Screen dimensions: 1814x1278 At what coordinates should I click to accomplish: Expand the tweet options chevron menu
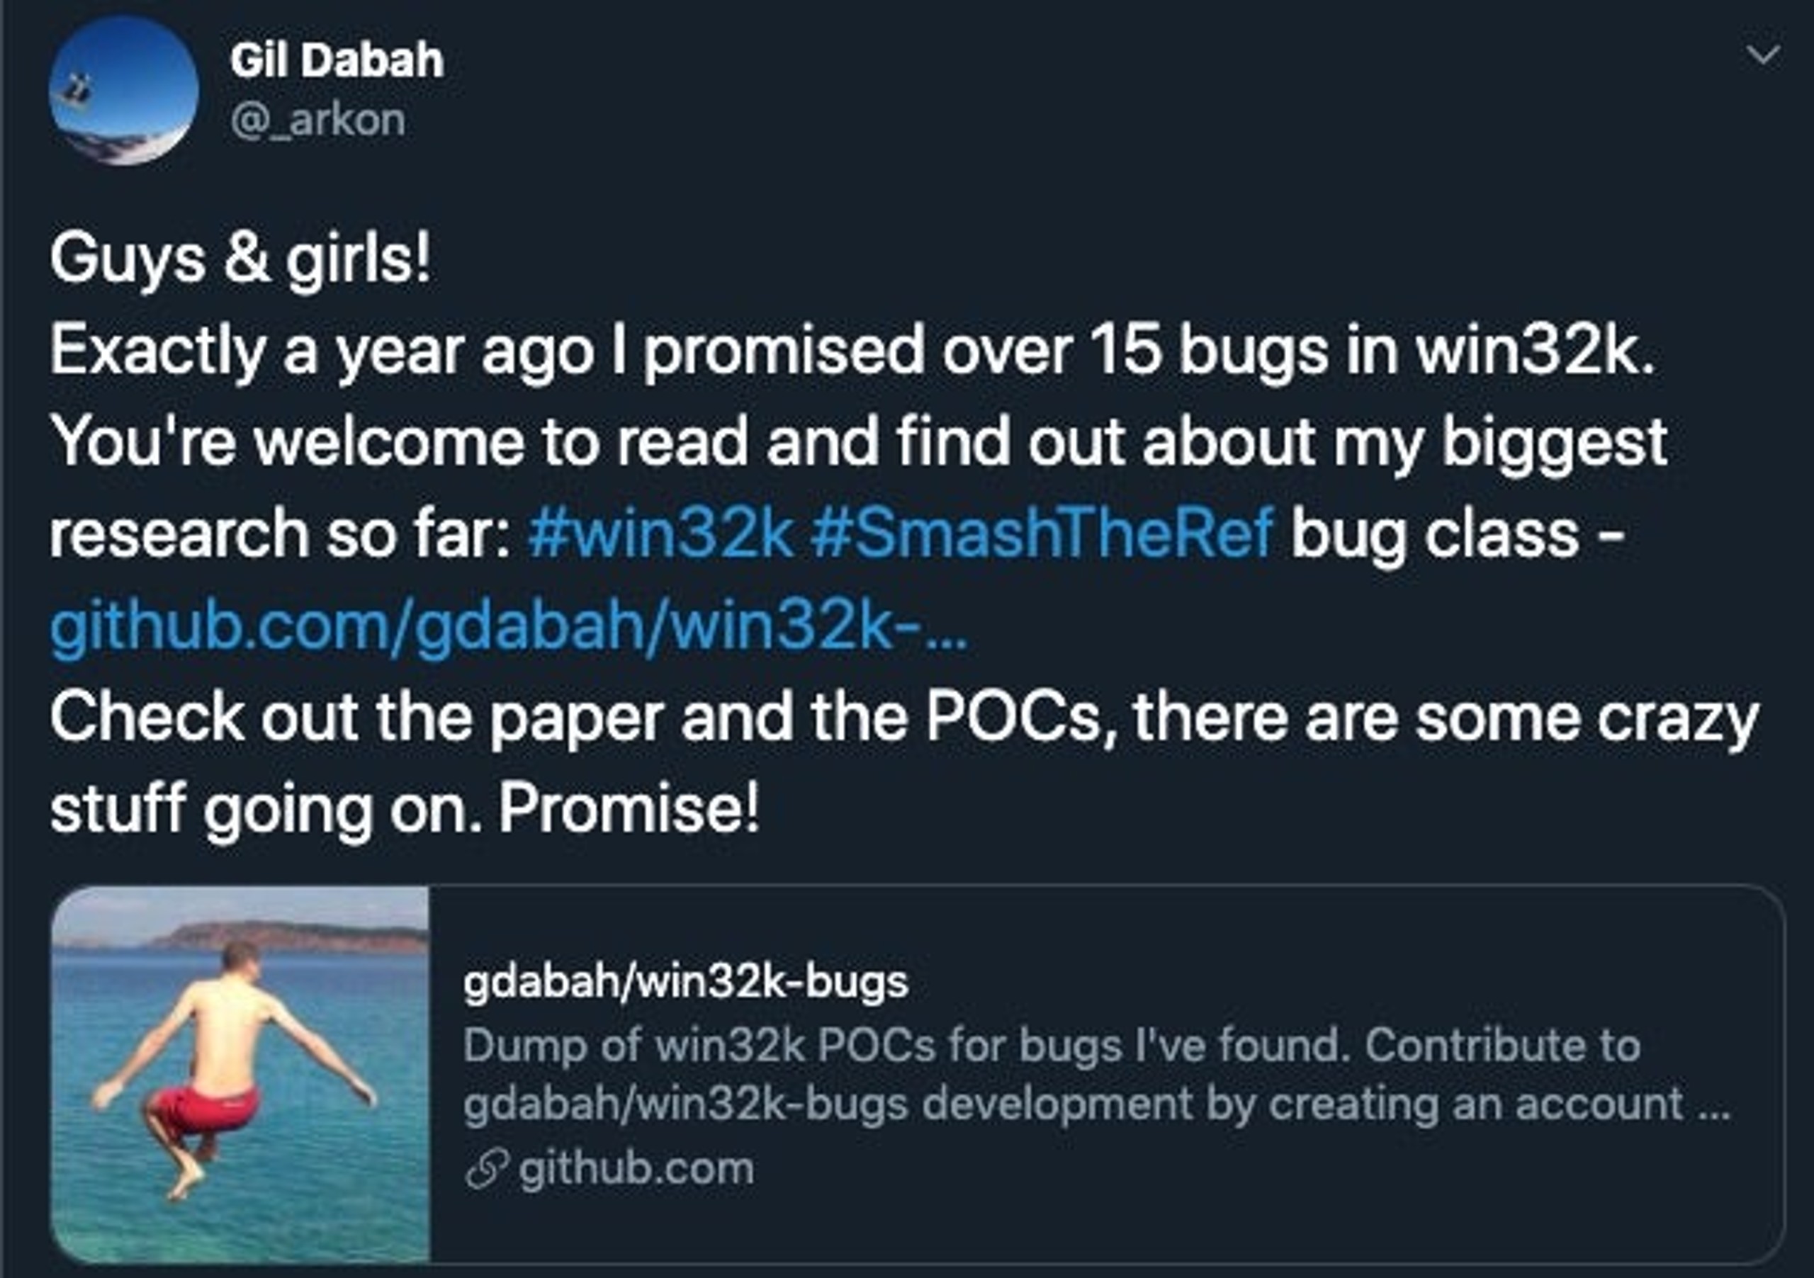(x=1763, y=55)
